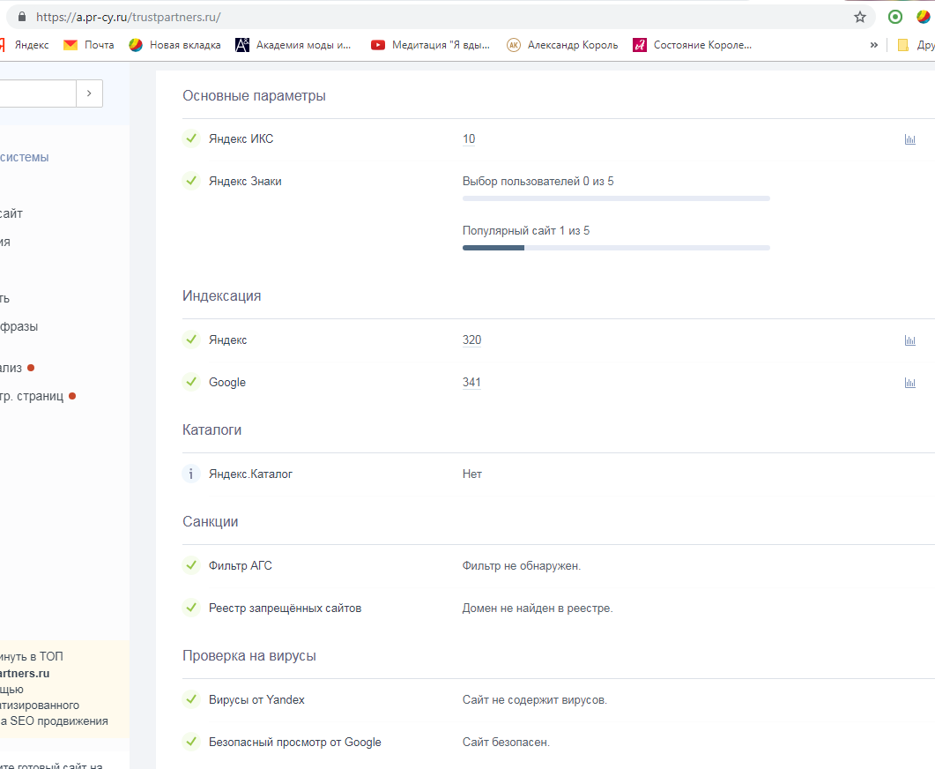
Task: Open the Александр Король bookmark
Action: [x=562, y=45]
